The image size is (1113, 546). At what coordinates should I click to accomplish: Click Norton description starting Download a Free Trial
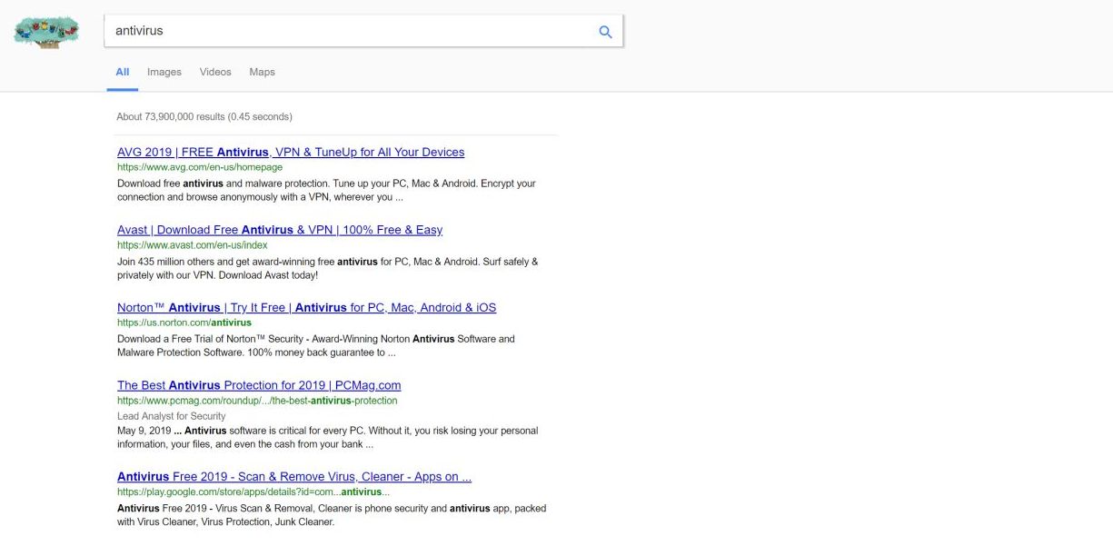316,345
